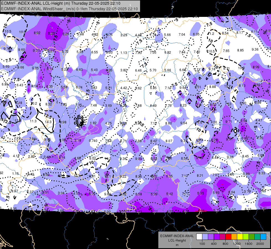
Task: Click the map value 7.77
Action: click(185, 194)
